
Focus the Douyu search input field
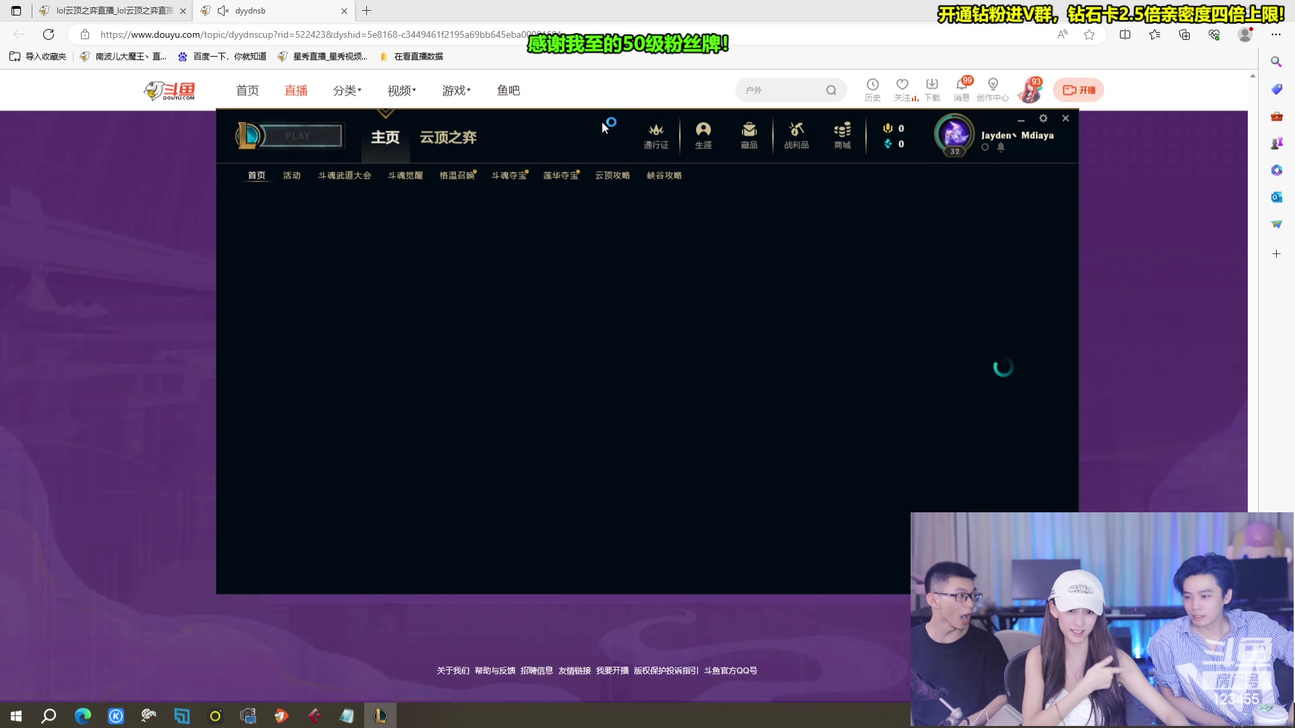[x=782, y=90]
